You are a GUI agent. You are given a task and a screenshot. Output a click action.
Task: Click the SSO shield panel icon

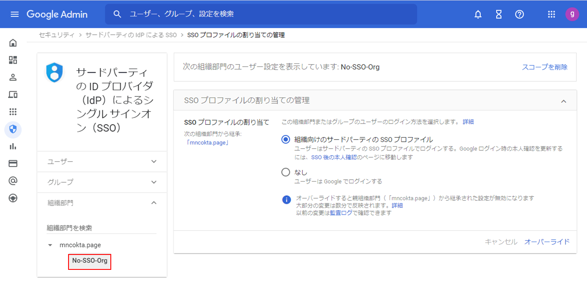coord(55,72)
